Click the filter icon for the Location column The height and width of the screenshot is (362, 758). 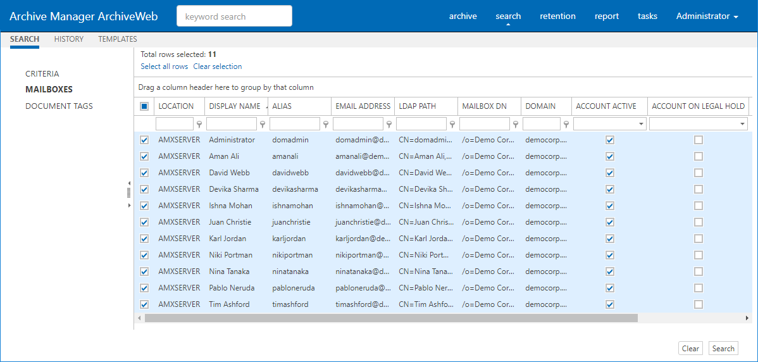[199, 125]
